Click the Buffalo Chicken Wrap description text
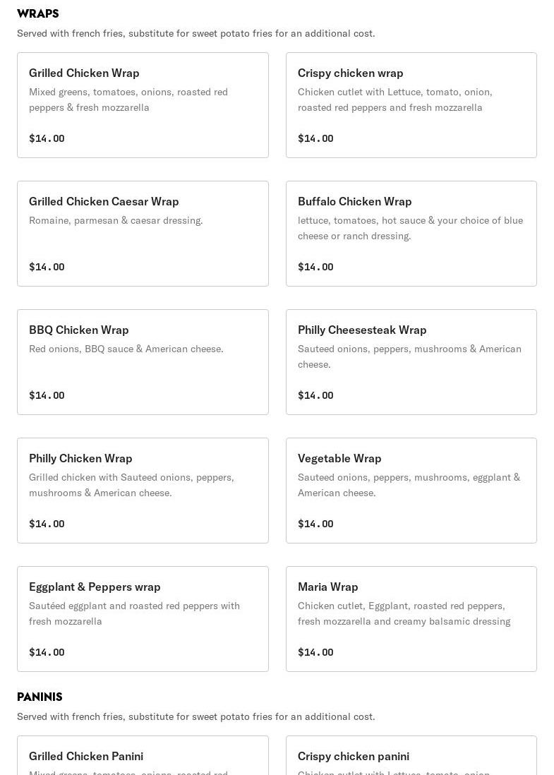This screenshot has height=775, width=554. pos(410,228)
